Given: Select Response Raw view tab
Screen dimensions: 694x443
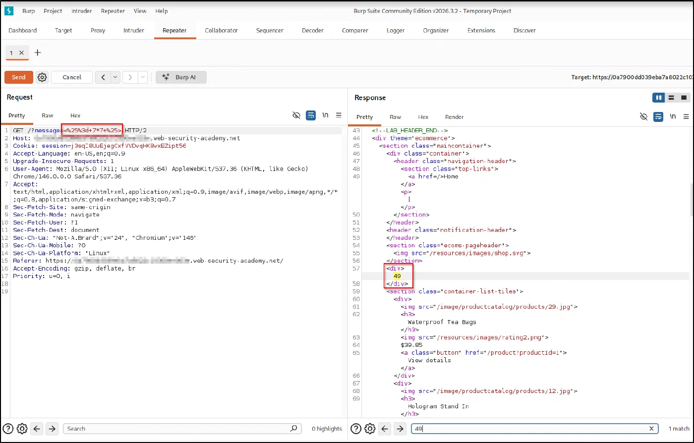Looking at the screenshot, I should click(x=396, y=117).
